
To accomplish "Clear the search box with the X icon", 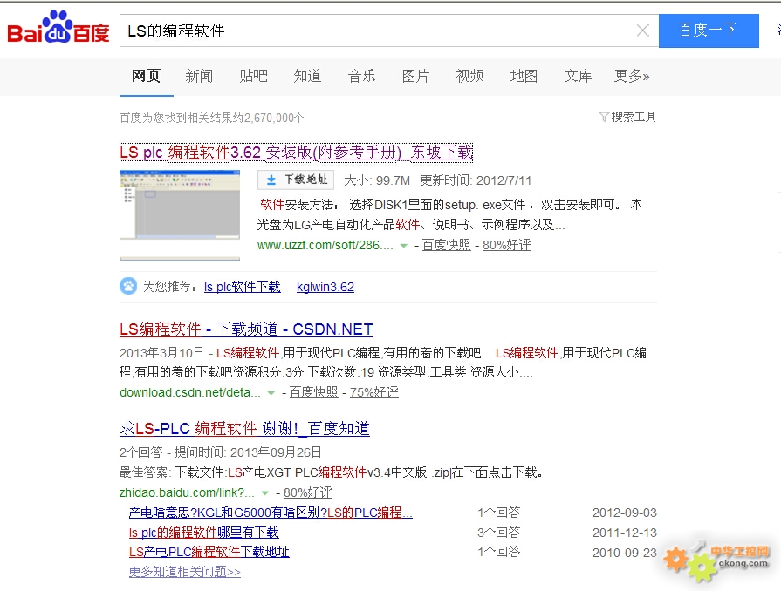I will coord(642,31).
